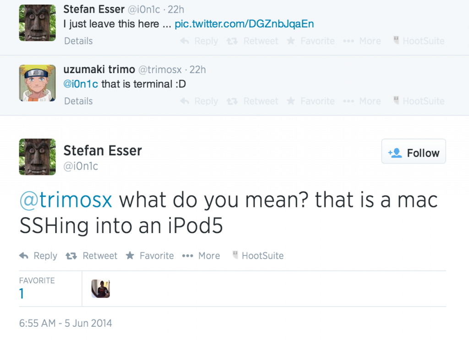The width and height of the screenshot is (469, 340).
Task: Expand Details on the first Stefan Esser tweet
Action: pyautogui.click(x=78, y=41)
